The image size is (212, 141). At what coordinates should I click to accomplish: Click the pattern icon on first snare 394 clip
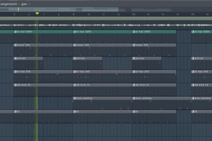pos(15,45)
